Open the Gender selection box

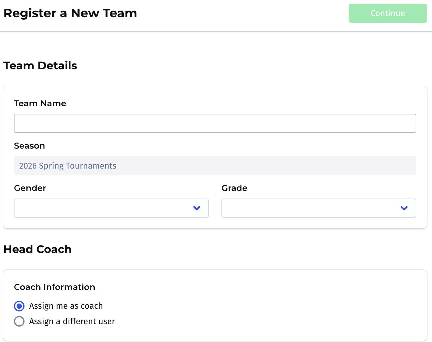pyautogui.click(x=103, y=208)
